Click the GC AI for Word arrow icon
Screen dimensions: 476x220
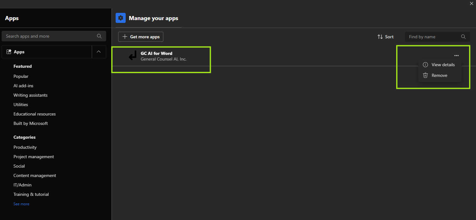[x=132, y=56]
